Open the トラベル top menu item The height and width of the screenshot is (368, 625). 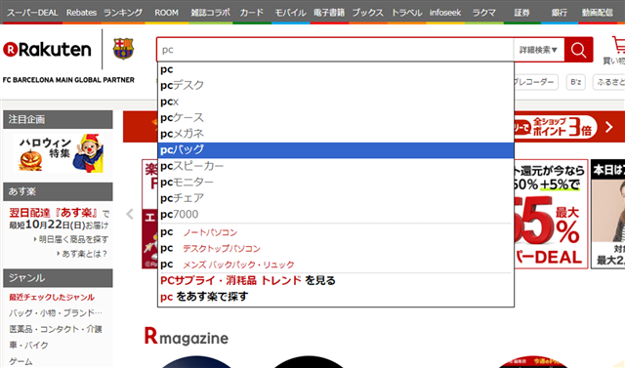tap(406, 13)
